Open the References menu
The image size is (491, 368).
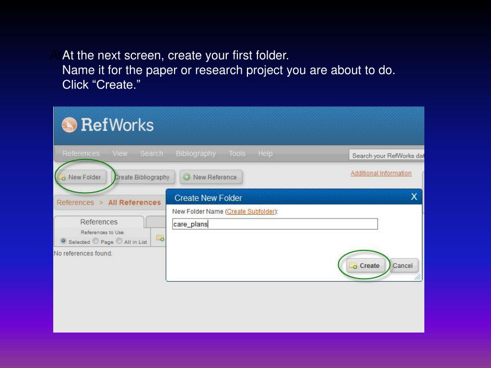pyautogui.click(x=81, y=154)
